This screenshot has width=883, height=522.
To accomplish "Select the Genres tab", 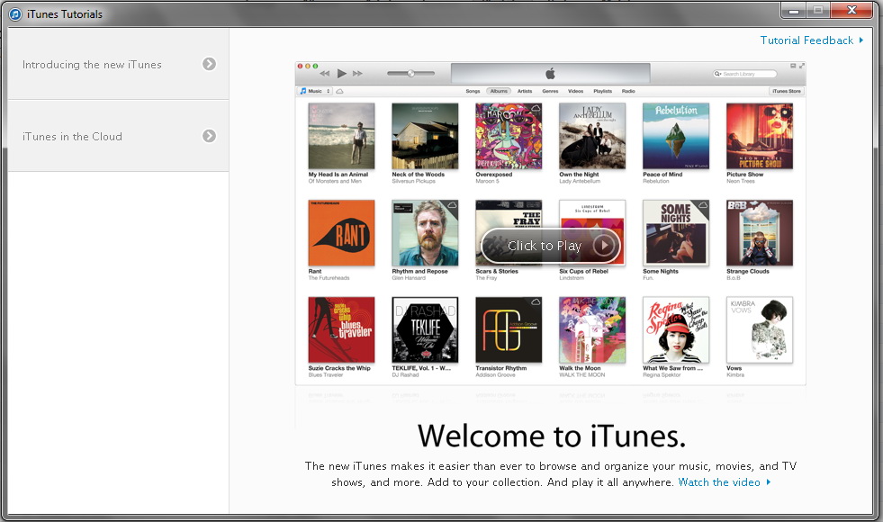I will pyautogui.click(x=550, y=91).
